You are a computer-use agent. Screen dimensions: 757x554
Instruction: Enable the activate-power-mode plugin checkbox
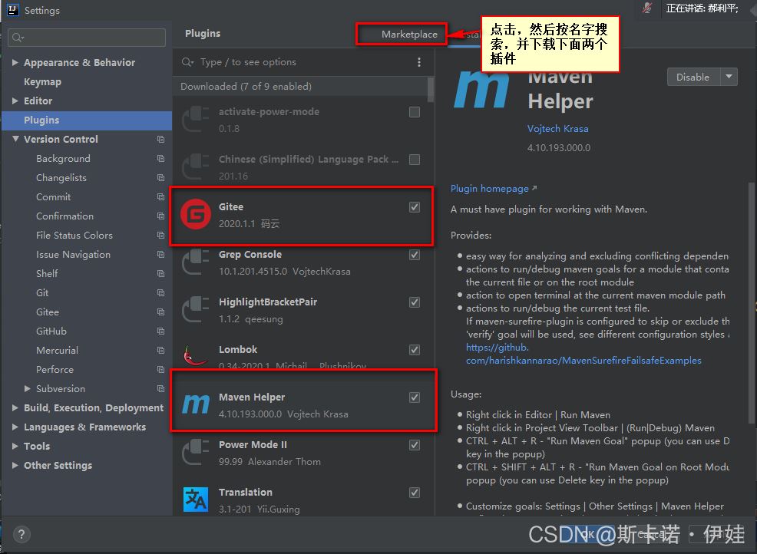pyautogui.click(x=415, y=112)
